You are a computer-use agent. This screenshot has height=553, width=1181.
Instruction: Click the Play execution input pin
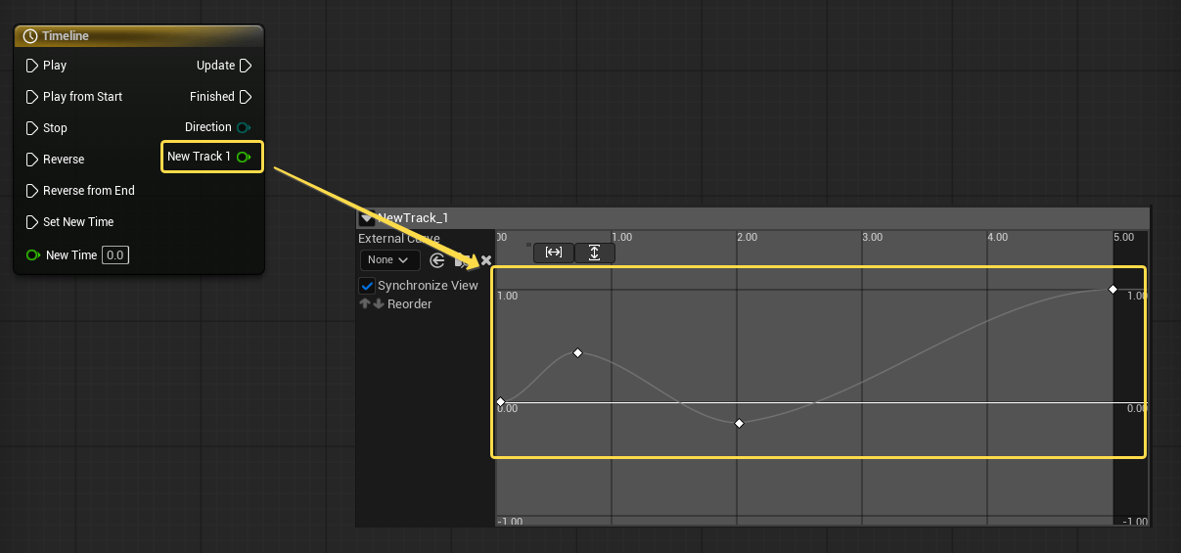point(32,66)
